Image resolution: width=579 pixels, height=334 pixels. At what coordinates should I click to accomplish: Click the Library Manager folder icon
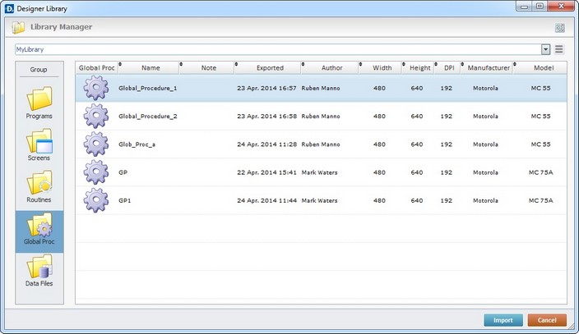coord(18,27)
